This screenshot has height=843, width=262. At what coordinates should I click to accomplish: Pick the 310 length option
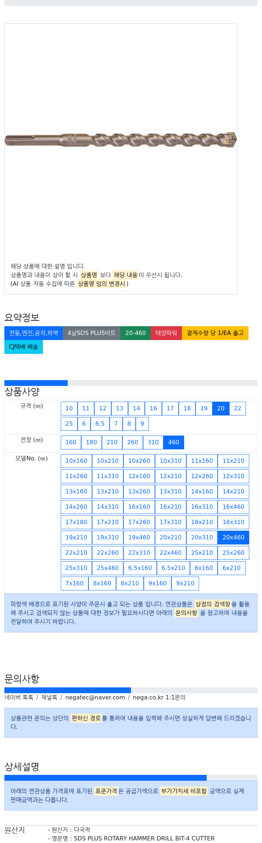pos(153,442)
